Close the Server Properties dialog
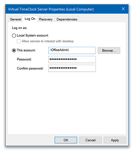Image resolution: width=134 pixels, height=151 pixels. (x=123, y=9)
